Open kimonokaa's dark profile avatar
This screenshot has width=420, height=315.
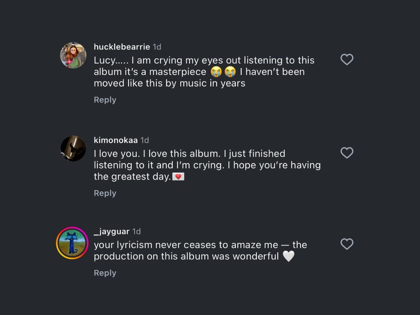pos(73,148)
